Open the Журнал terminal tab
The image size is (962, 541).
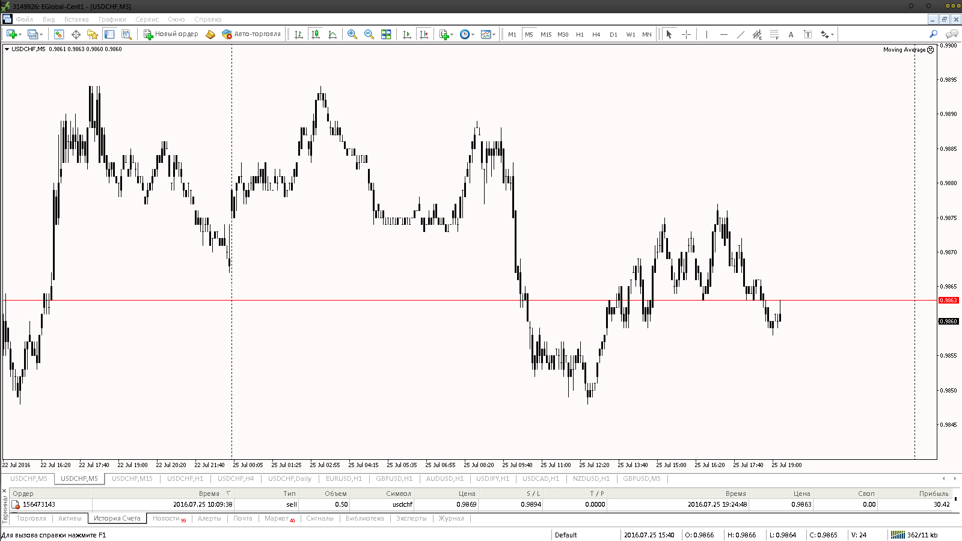click(451, 518)
